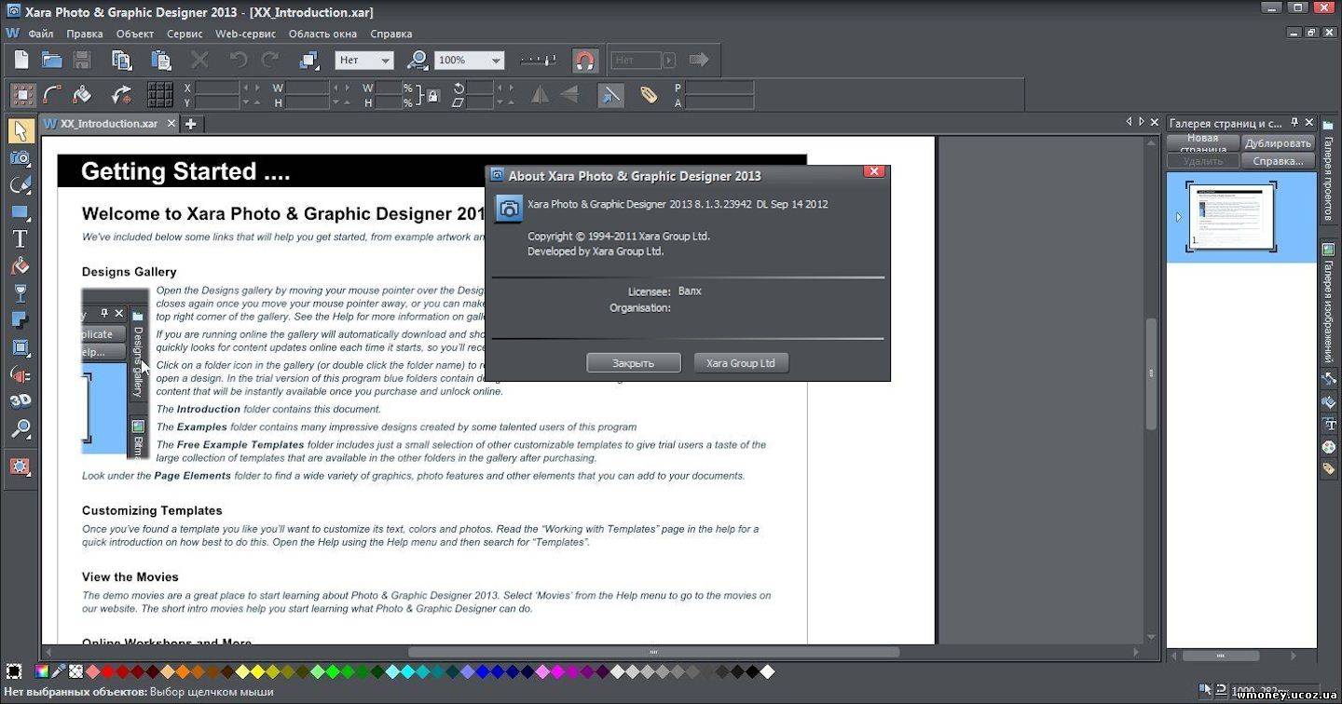
Task: Pick the Blend tool
Action: (x=20, y=374)
